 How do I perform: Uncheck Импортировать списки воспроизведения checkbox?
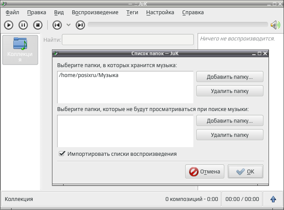click(62, 154)
